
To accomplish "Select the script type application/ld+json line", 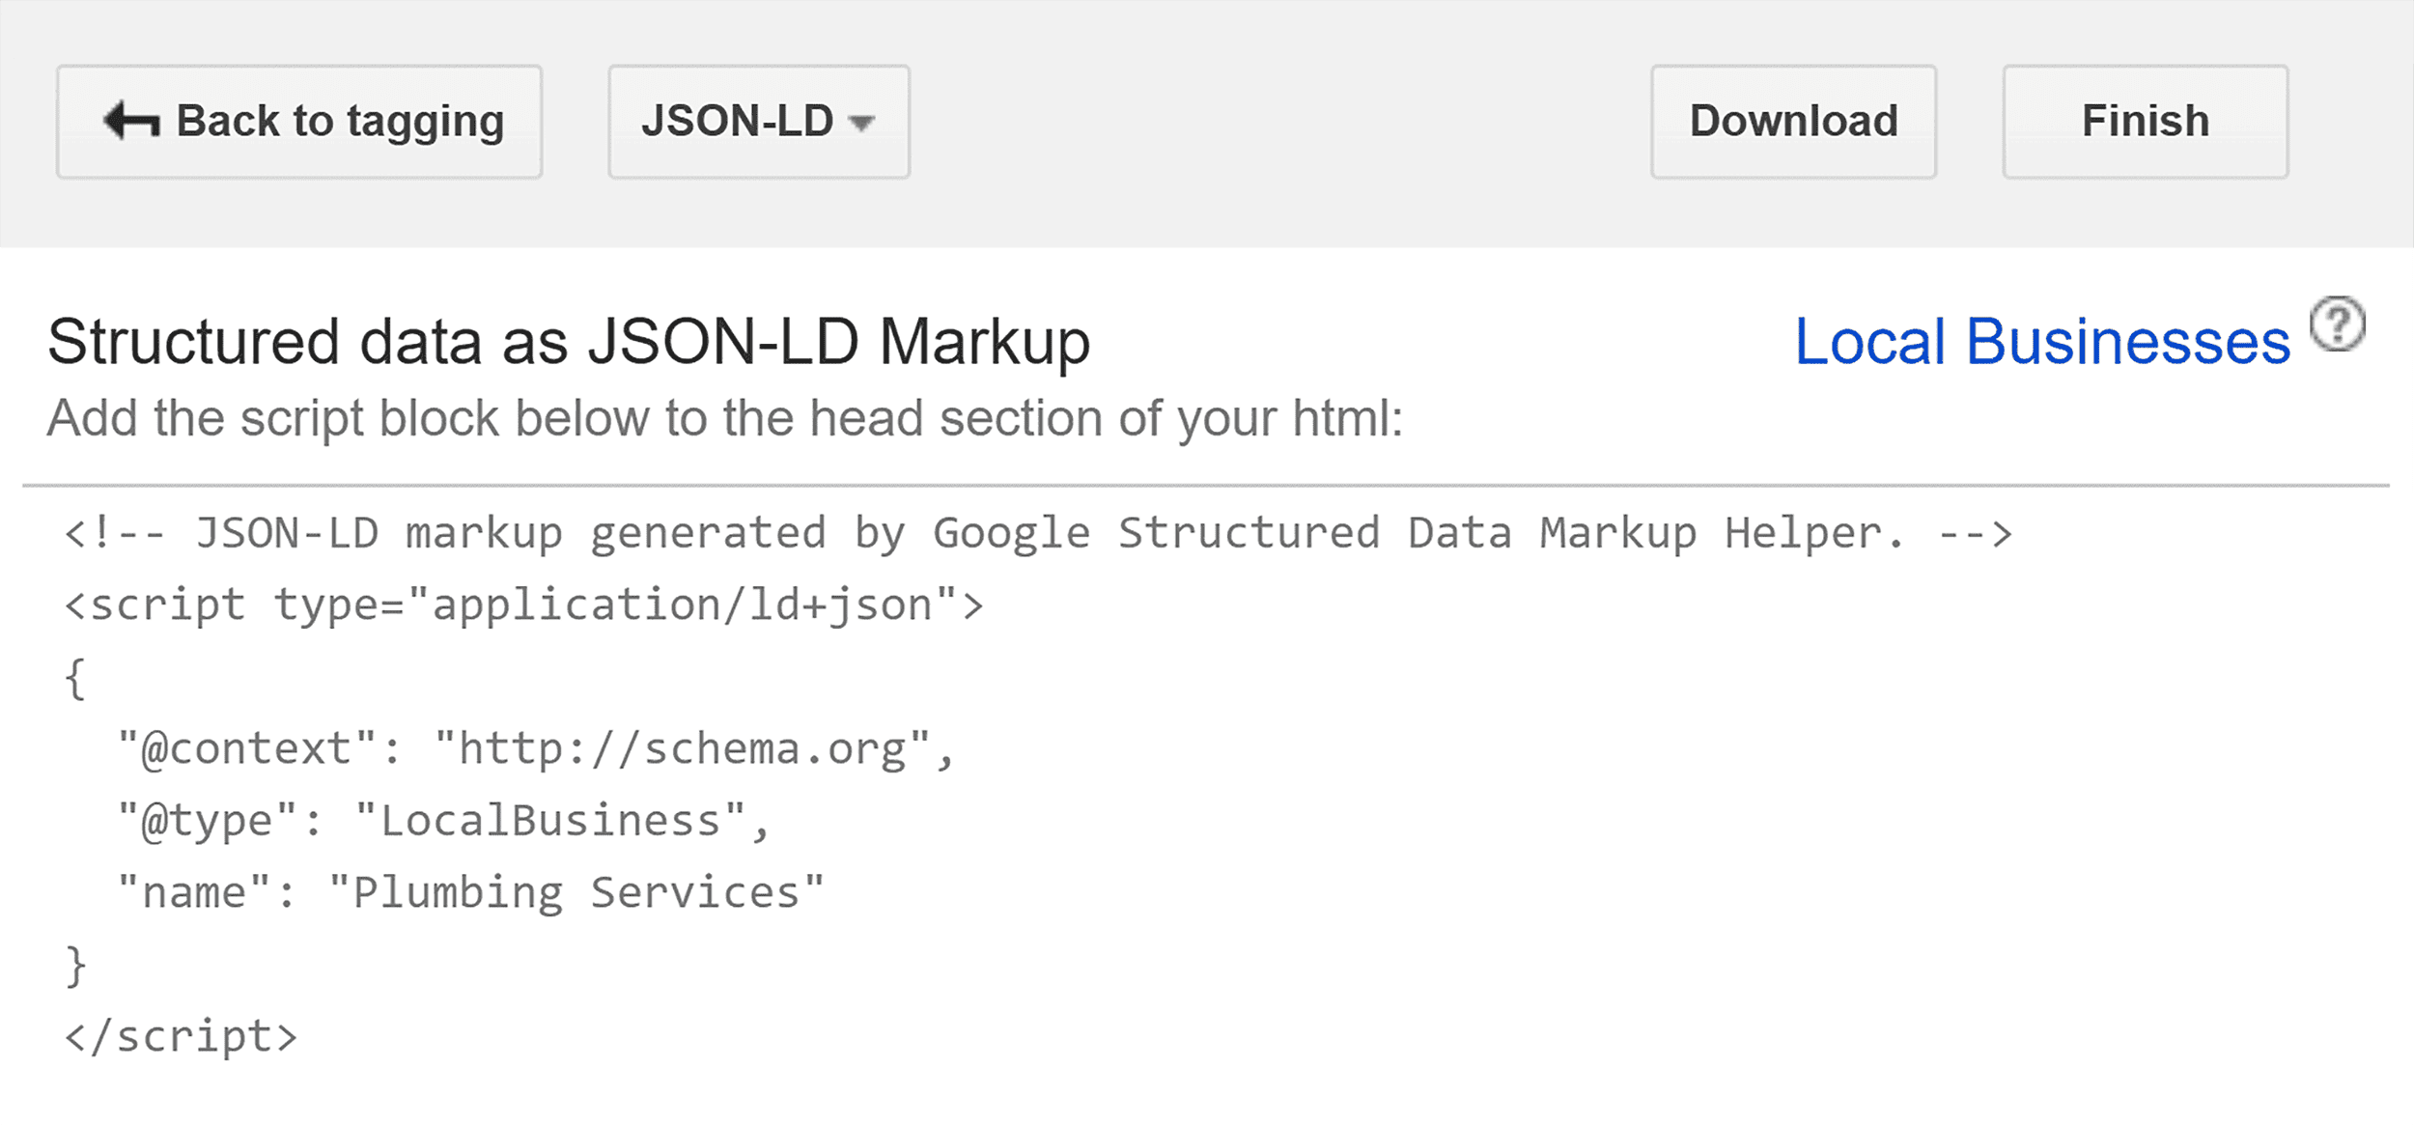I will 521,603.
